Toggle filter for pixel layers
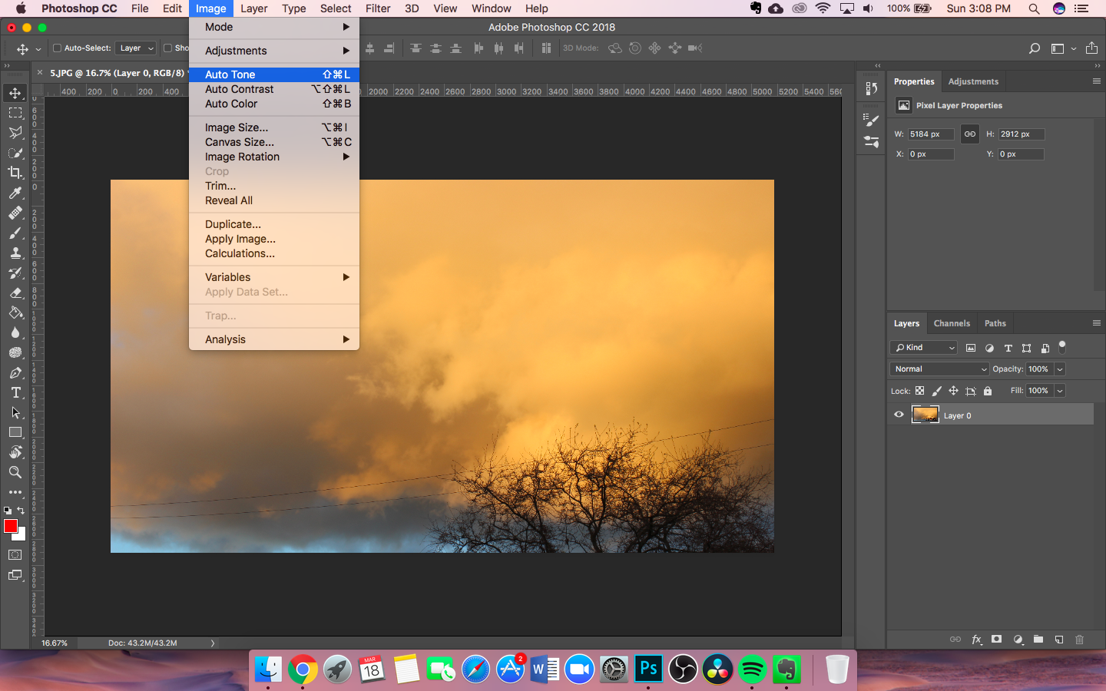The image size is (1106, 691). click(x=971, y=348)
